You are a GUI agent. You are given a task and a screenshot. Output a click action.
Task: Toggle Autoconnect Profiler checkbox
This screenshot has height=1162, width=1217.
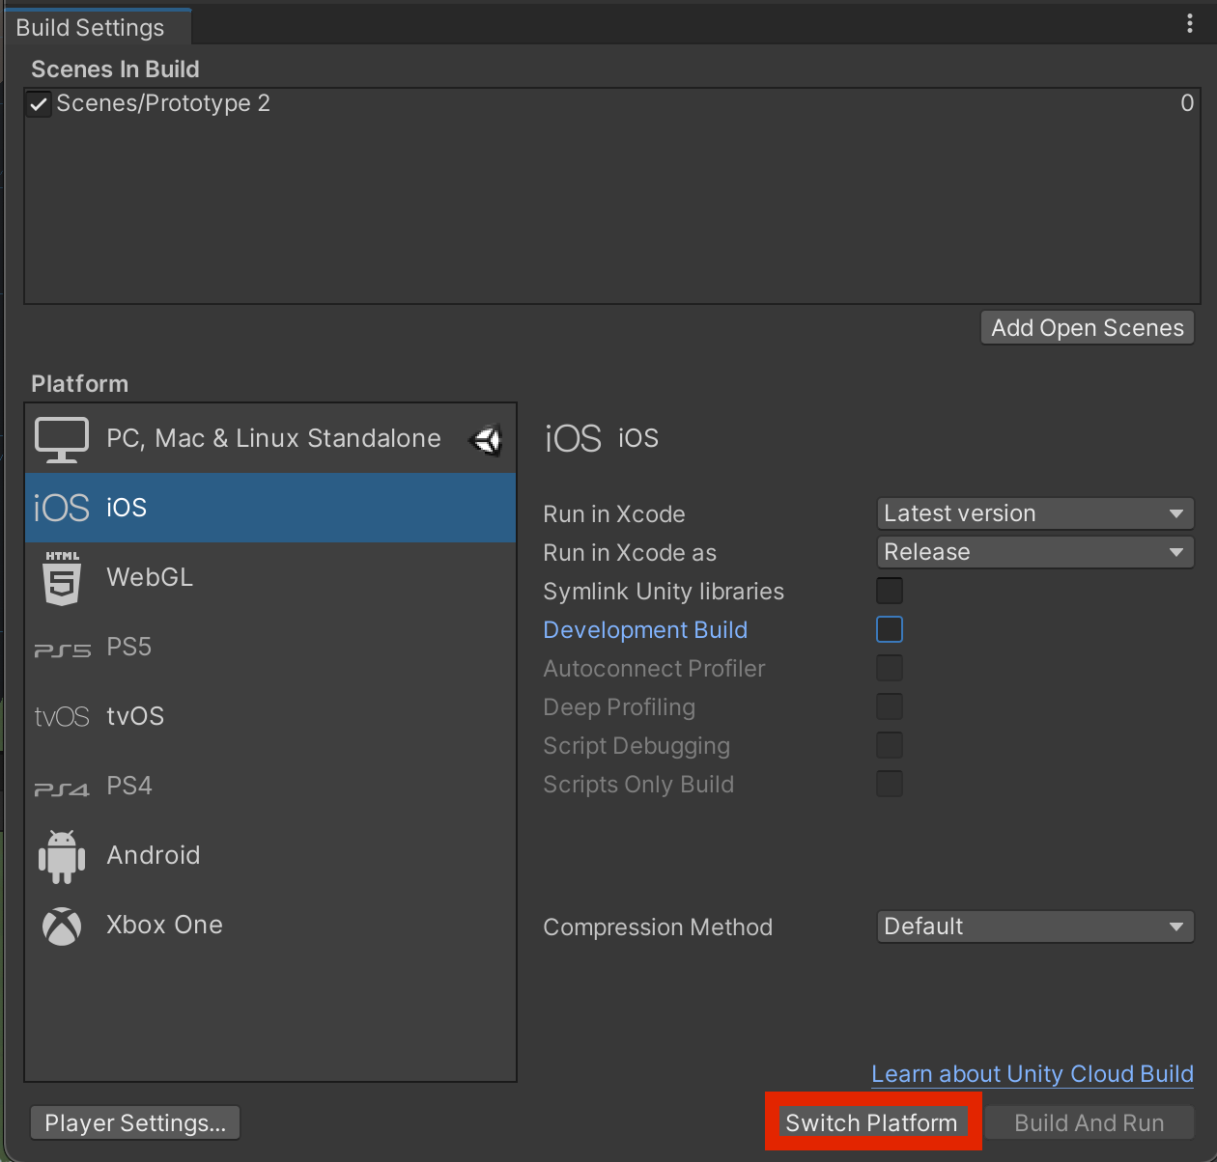pos(890,668)
